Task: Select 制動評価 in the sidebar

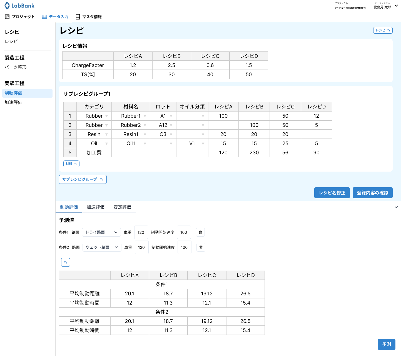Action: click(27, 93)
